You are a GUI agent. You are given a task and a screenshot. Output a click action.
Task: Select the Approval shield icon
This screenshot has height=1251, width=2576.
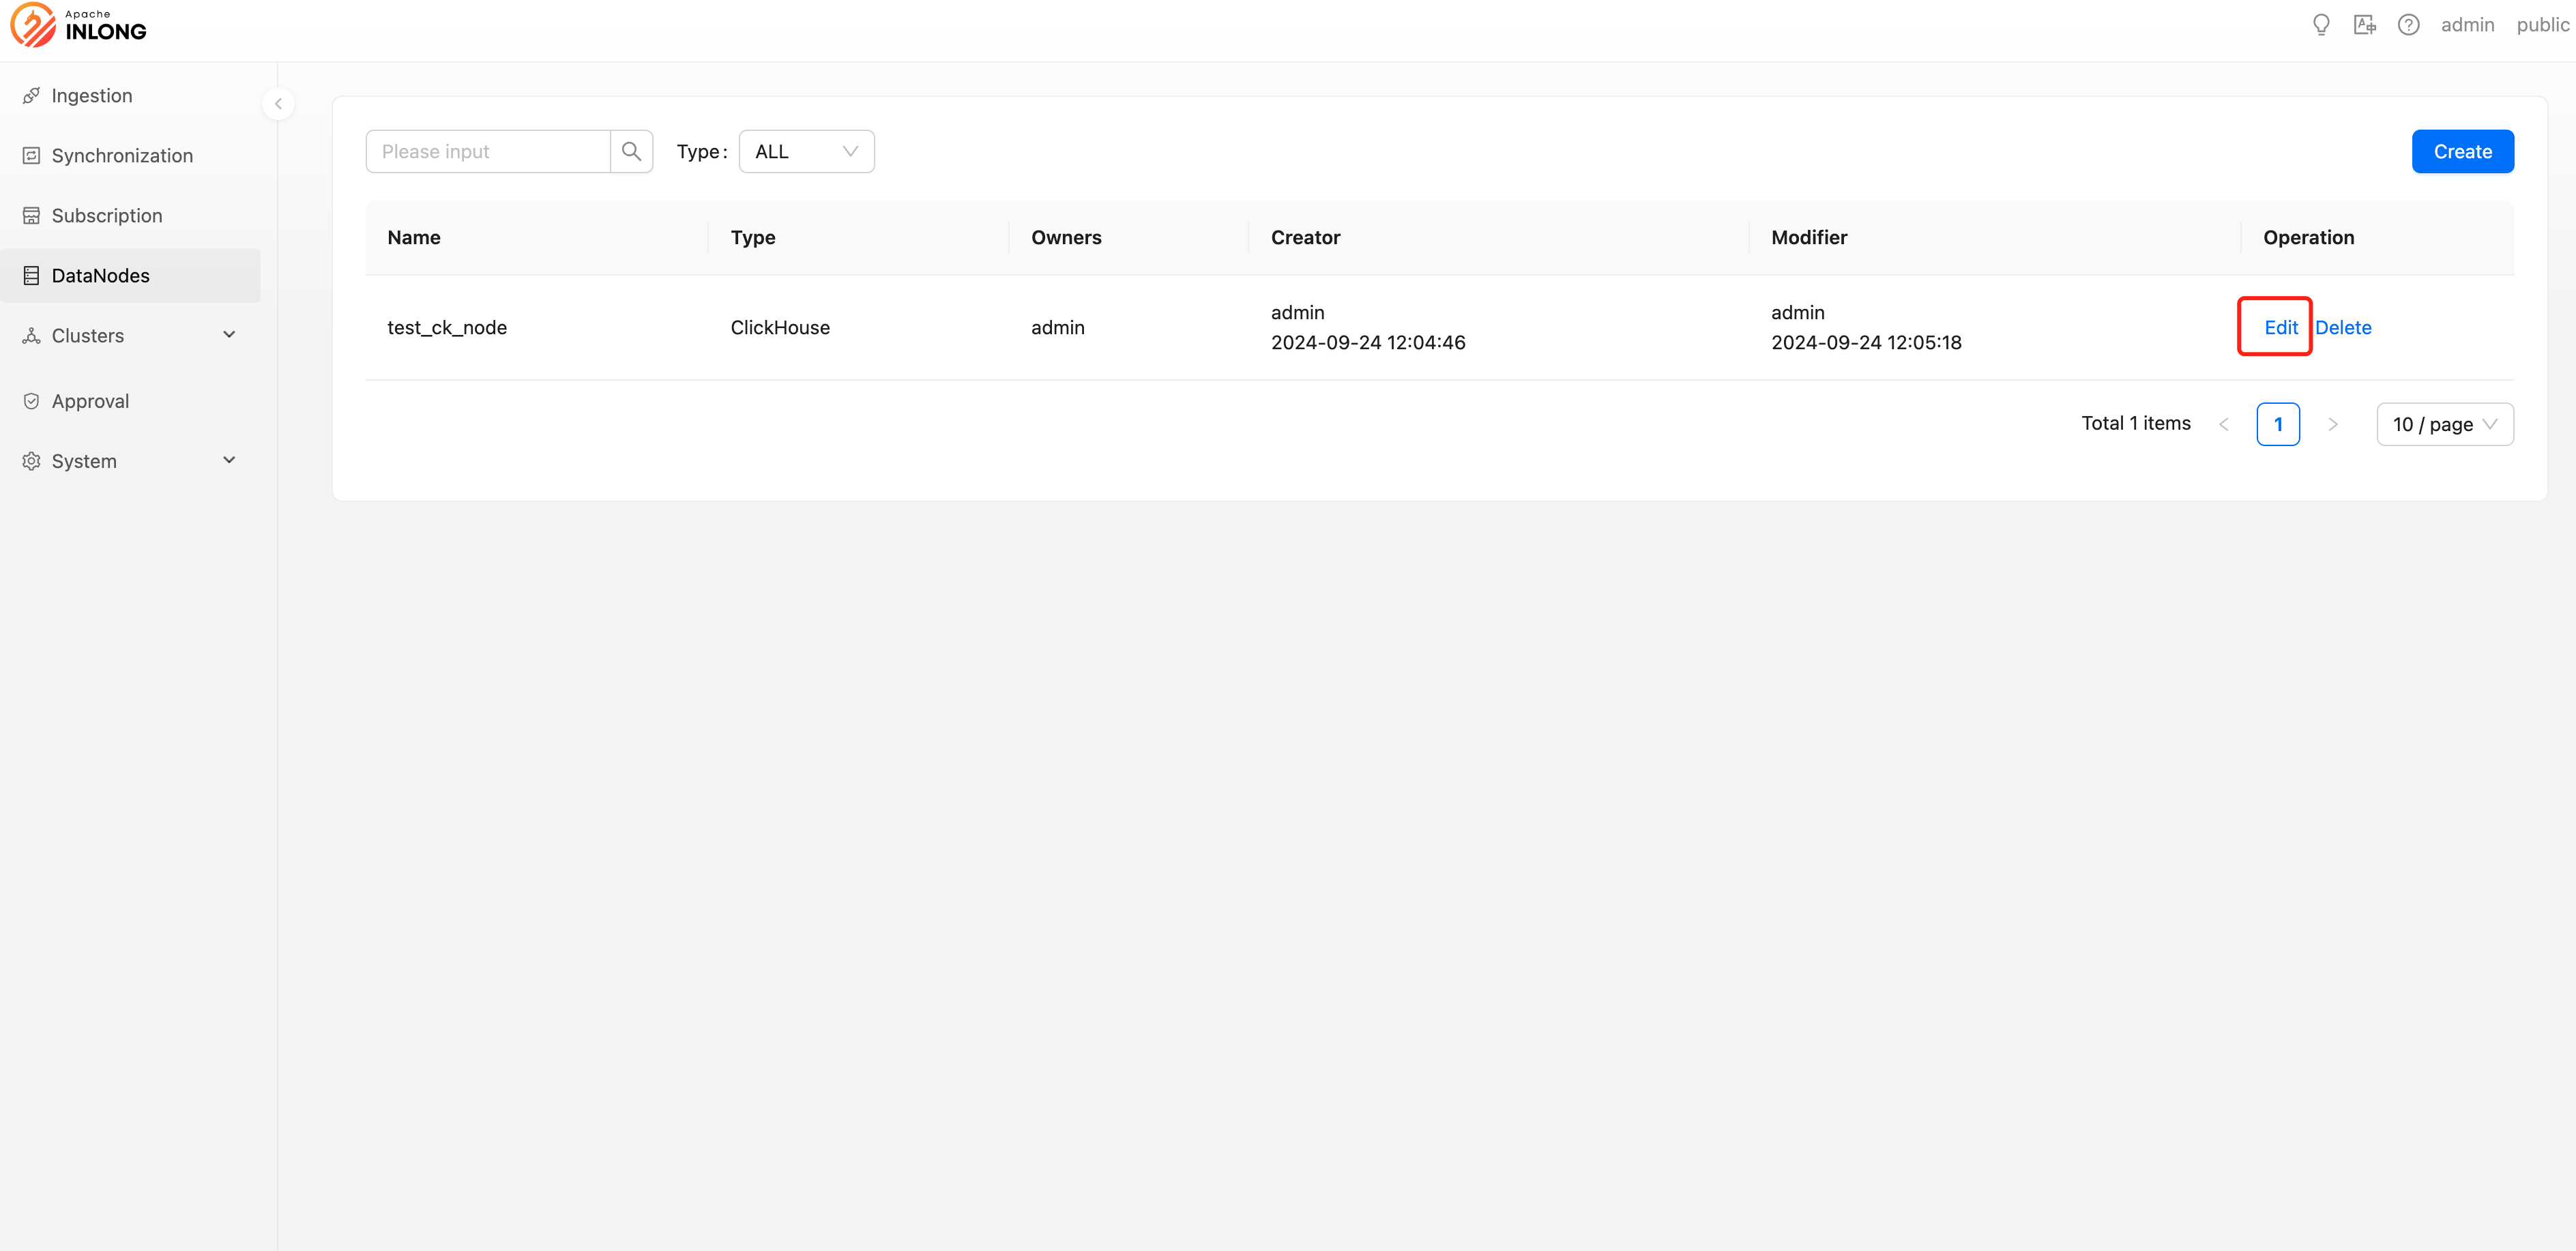(31, 400)
